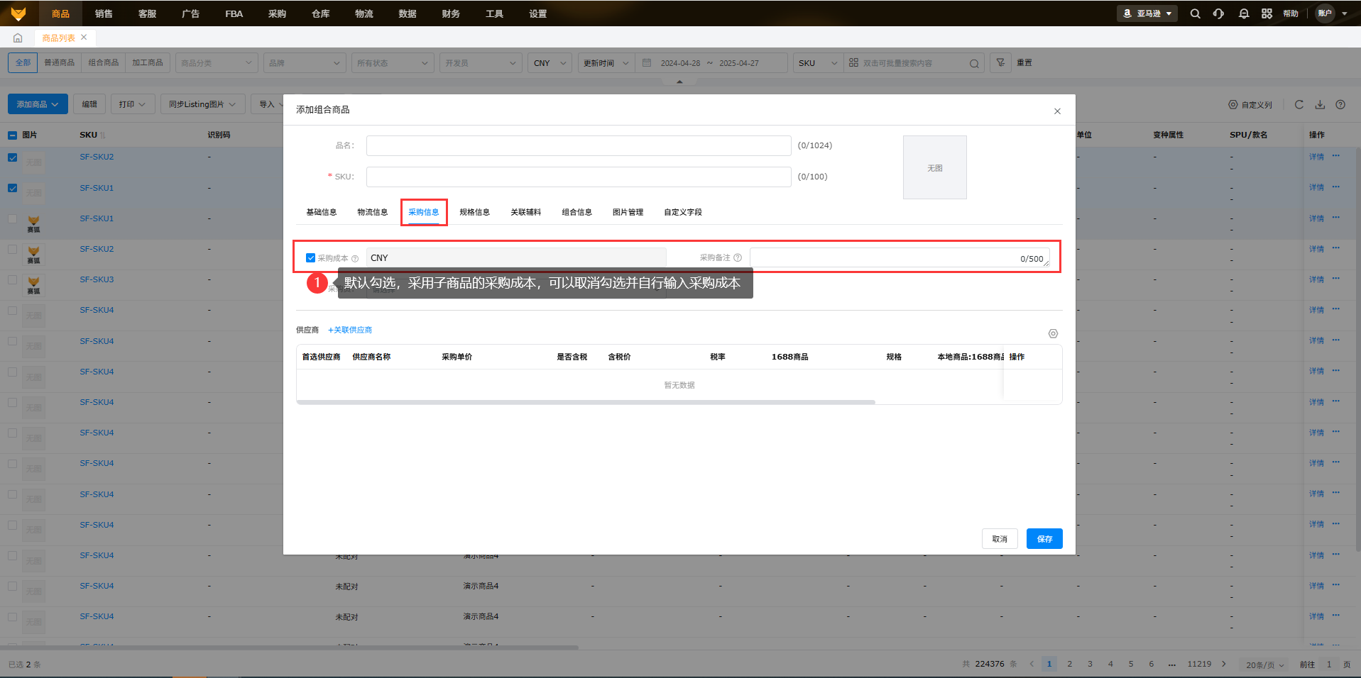Toggle the select-all checkbox in table header
The width and height of the screenshot is (1361, 678).
[13, 135]
